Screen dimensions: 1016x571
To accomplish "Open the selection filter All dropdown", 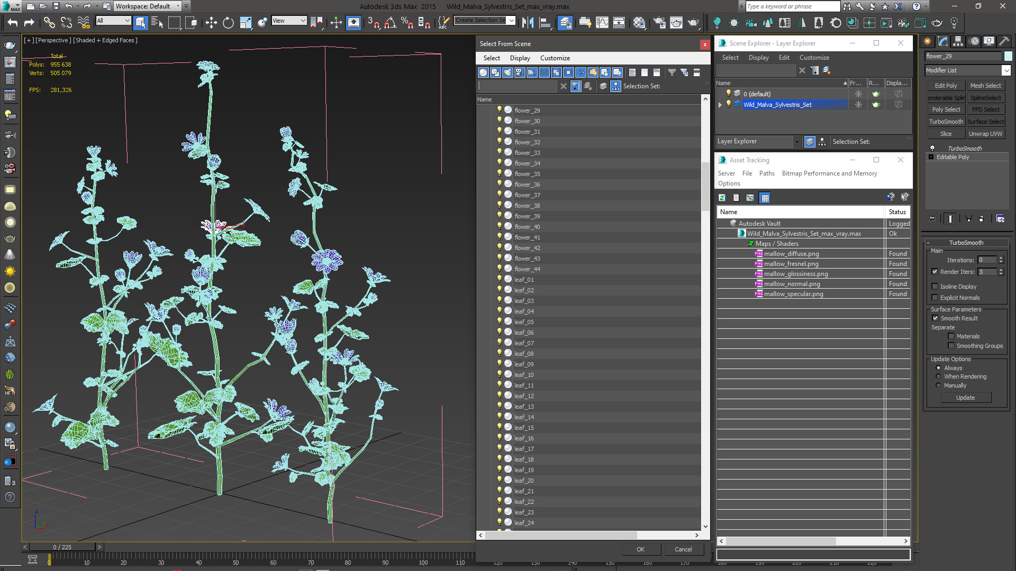I will pyautogui.click(x=113, y=21).
